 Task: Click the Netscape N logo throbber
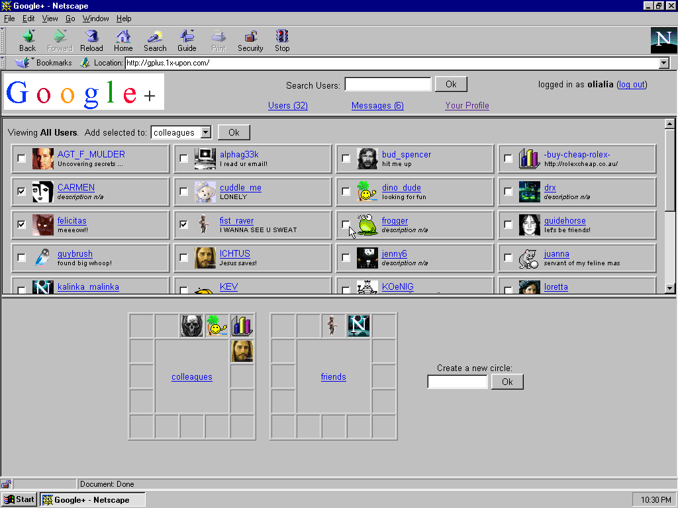[x=663, y=40]
